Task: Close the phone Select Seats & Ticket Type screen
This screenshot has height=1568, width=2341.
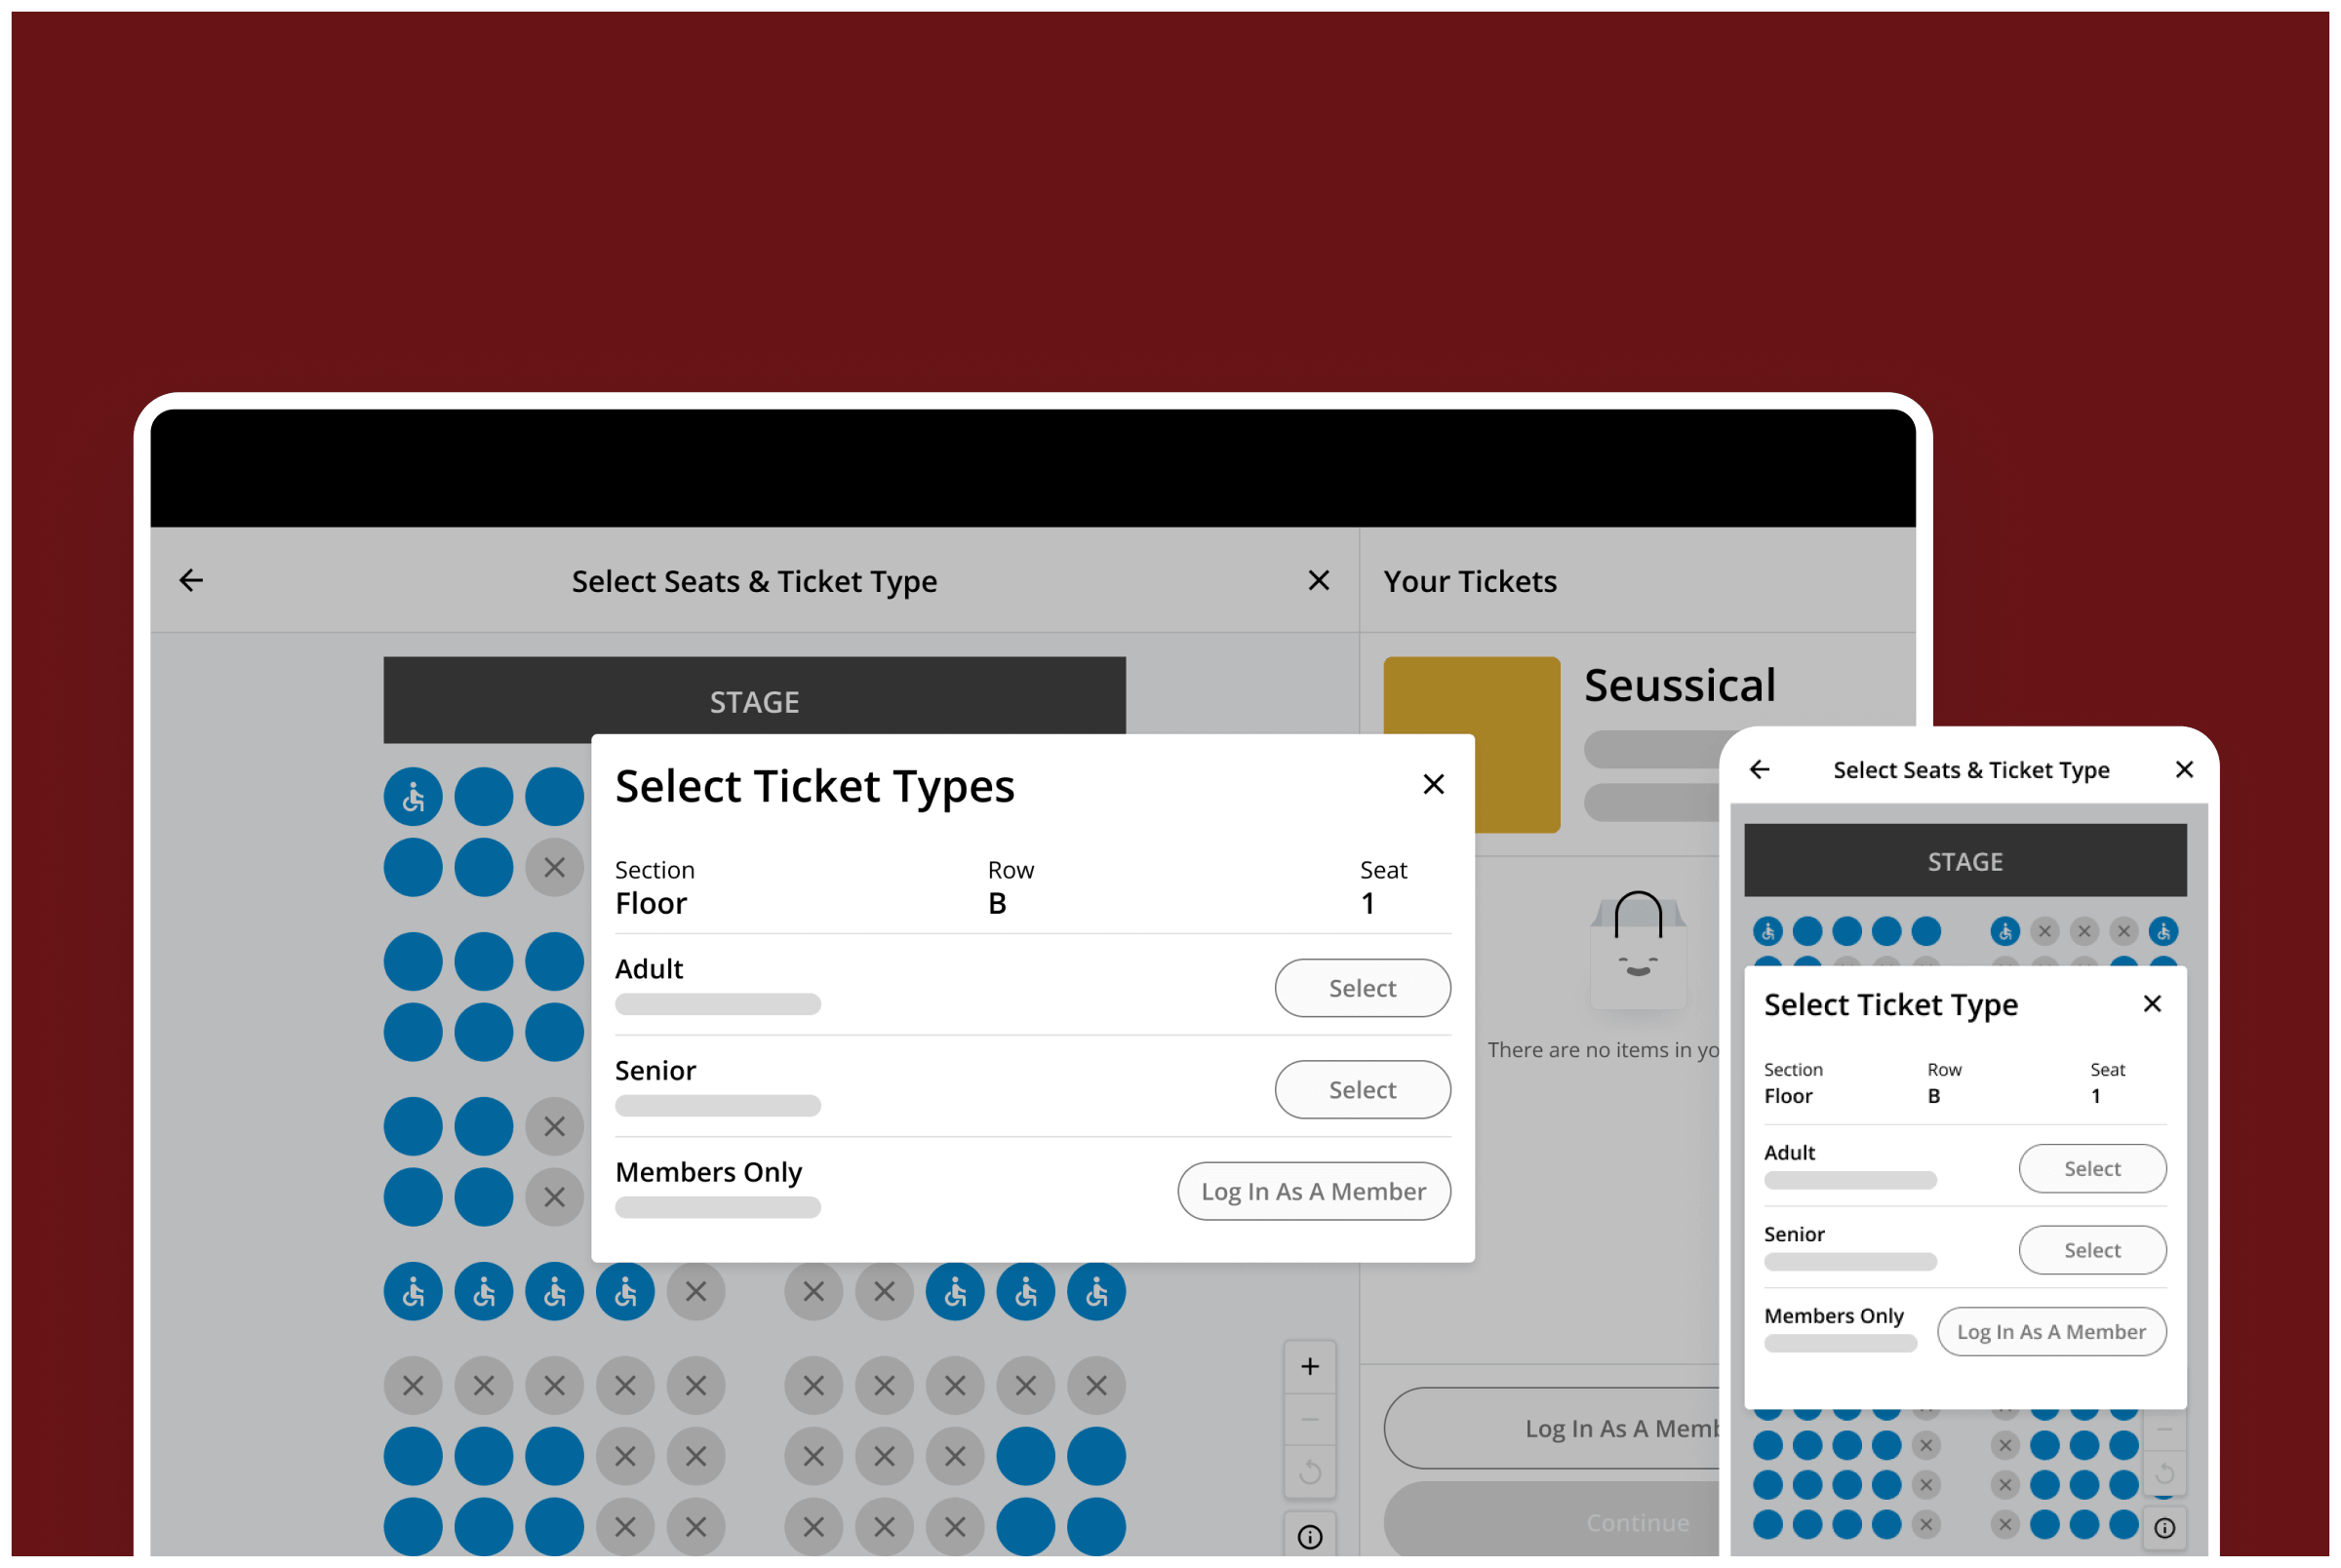Action: point(2184,769)
